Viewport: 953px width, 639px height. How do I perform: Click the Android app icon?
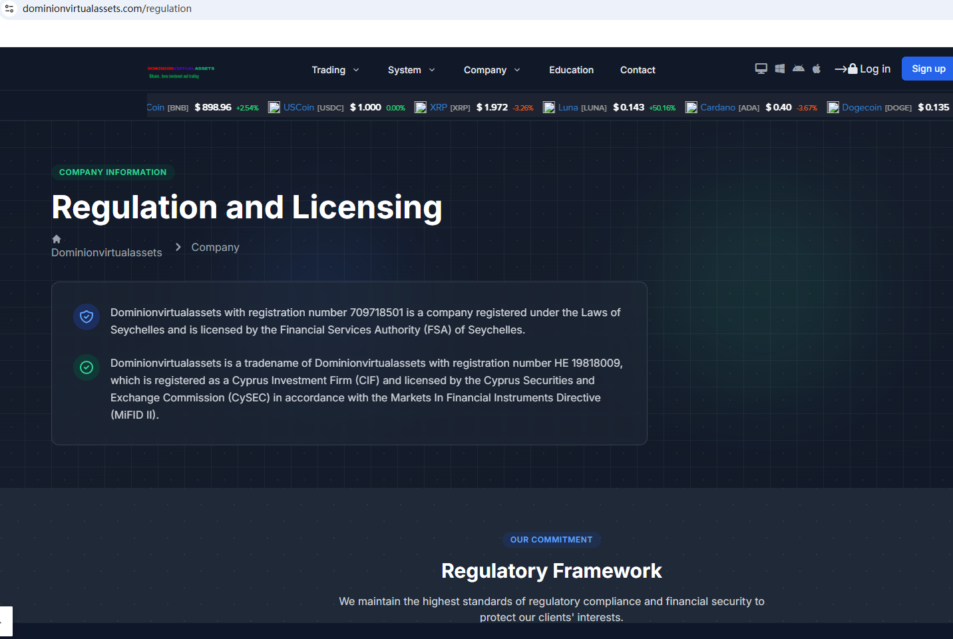tap(798, 69)
